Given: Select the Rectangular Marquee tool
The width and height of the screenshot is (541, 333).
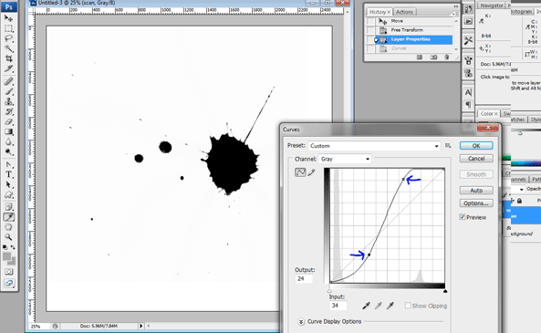Looking at the screenshot, I should [8, 28].
